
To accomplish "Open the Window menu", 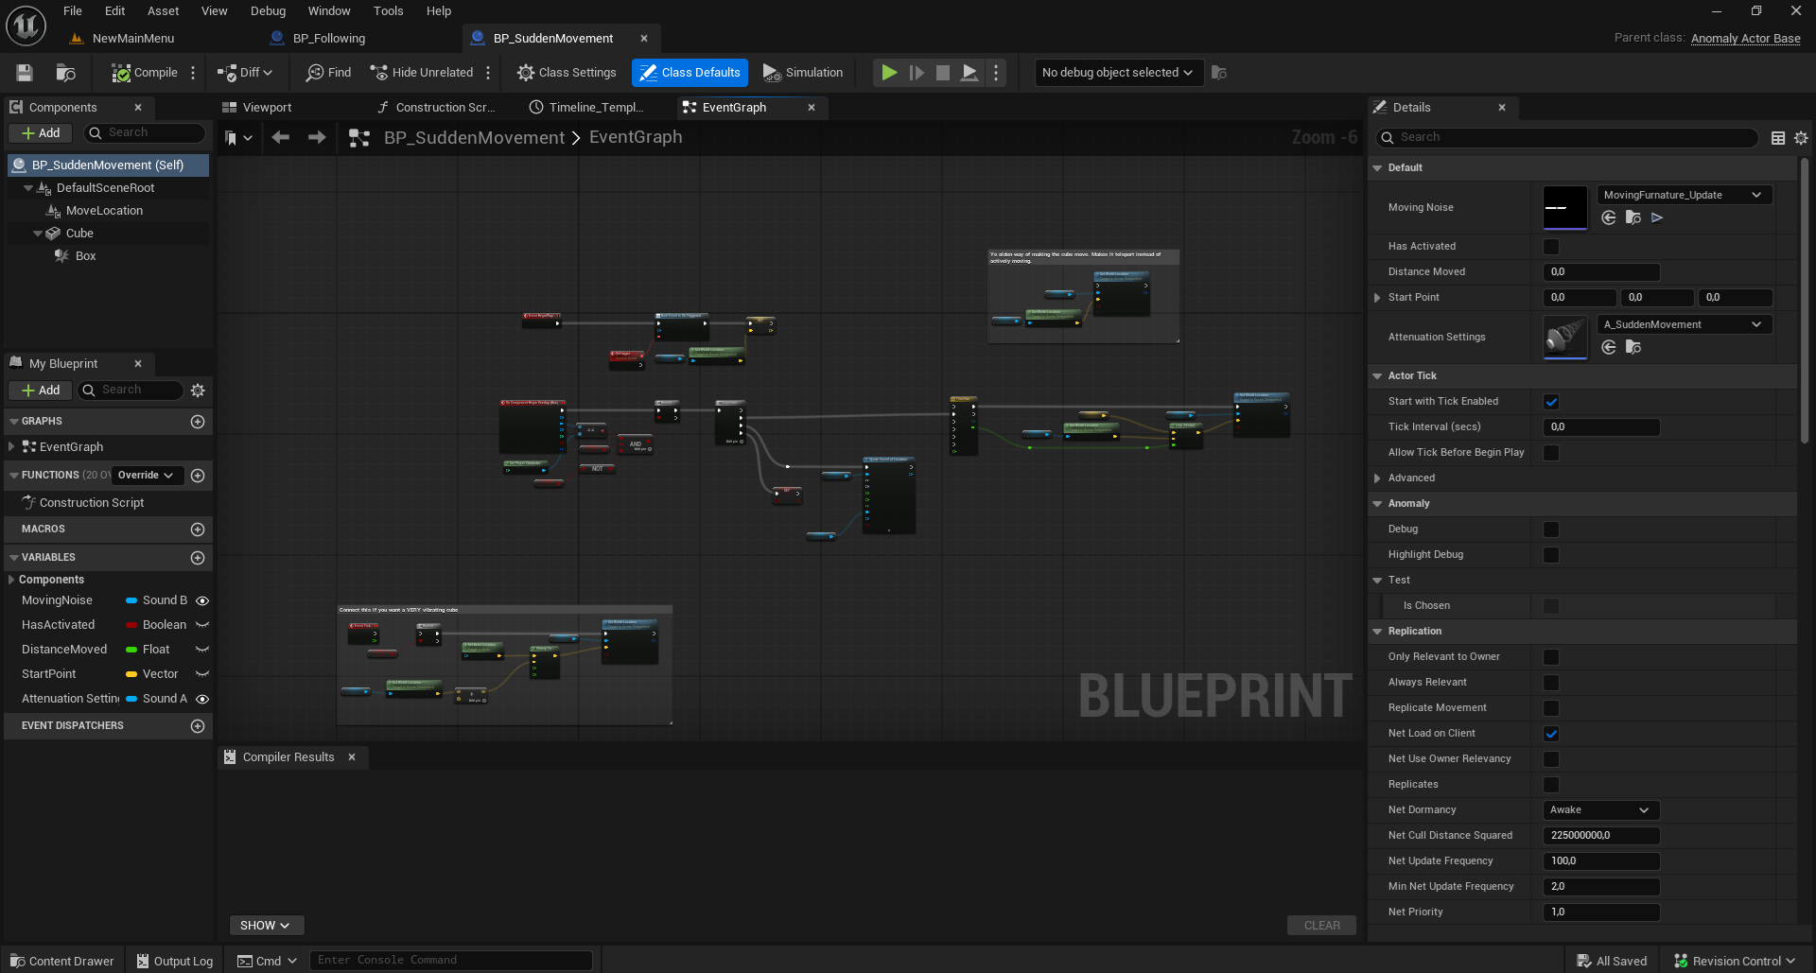I will tap(328, 11).
